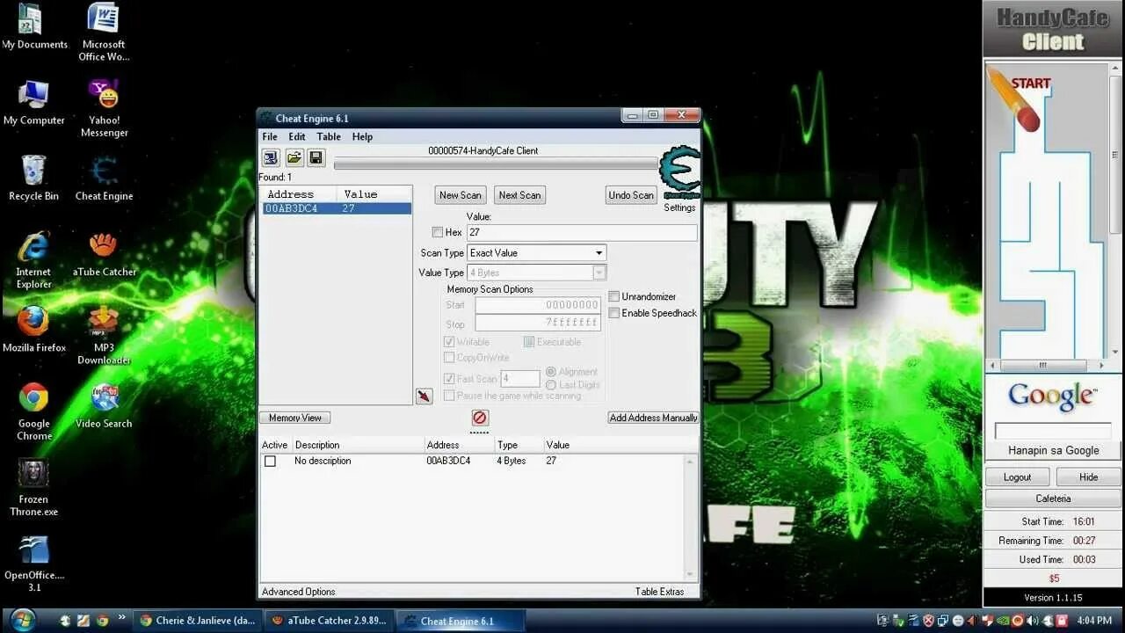1125x633 pixels.
Task: Open the process list selector icon
Action: (x=270, y=156)
